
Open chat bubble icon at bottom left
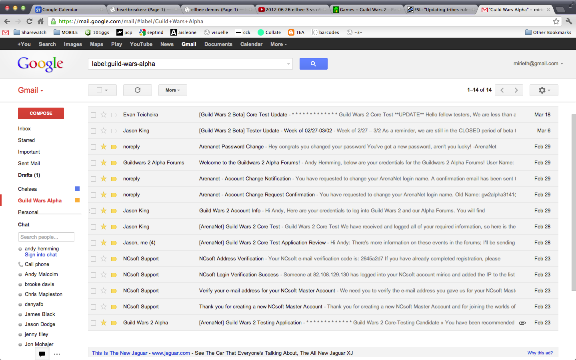(x=42, y=354)
